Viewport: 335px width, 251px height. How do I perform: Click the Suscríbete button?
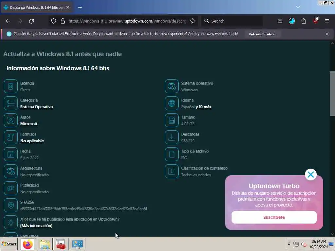click(x=274, y=217)
